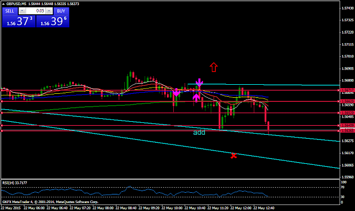355x211 pixels.
Task: Click the 1.57325 price scale value
Action: (x=348, y=20)
